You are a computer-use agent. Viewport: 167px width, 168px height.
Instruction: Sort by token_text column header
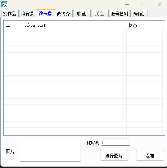[74, 25]
